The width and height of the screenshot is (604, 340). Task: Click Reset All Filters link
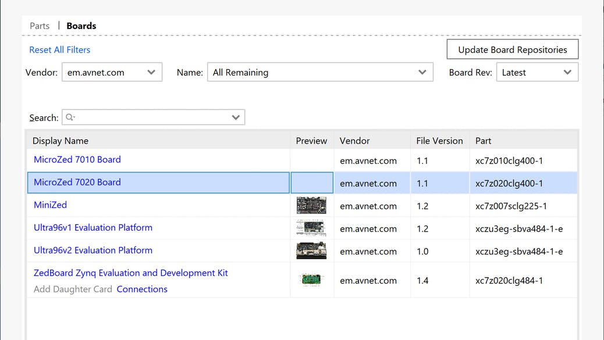[60, 50]
